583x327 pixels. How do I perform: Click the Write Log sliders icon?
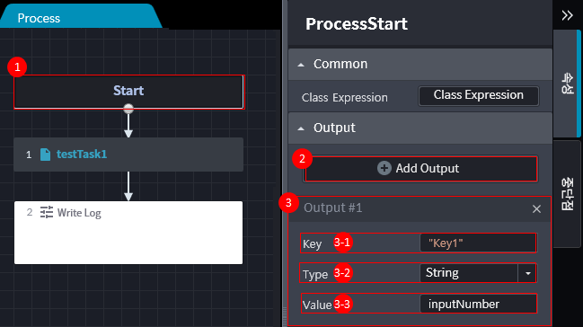pyautogui.click(x=47, y=212)
